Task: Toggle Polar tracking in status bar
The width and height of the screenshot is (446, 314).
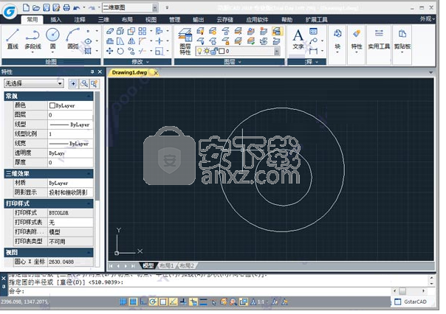Action: coord(153,301)
